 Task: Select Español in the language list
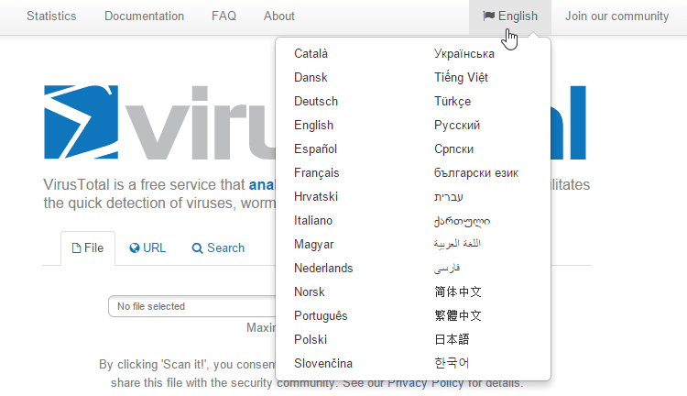click(316, 149)
